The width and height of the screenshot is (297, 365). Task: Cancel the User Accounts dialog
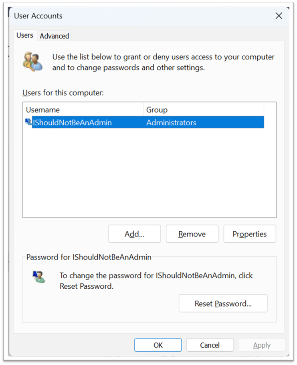[210, 345]
